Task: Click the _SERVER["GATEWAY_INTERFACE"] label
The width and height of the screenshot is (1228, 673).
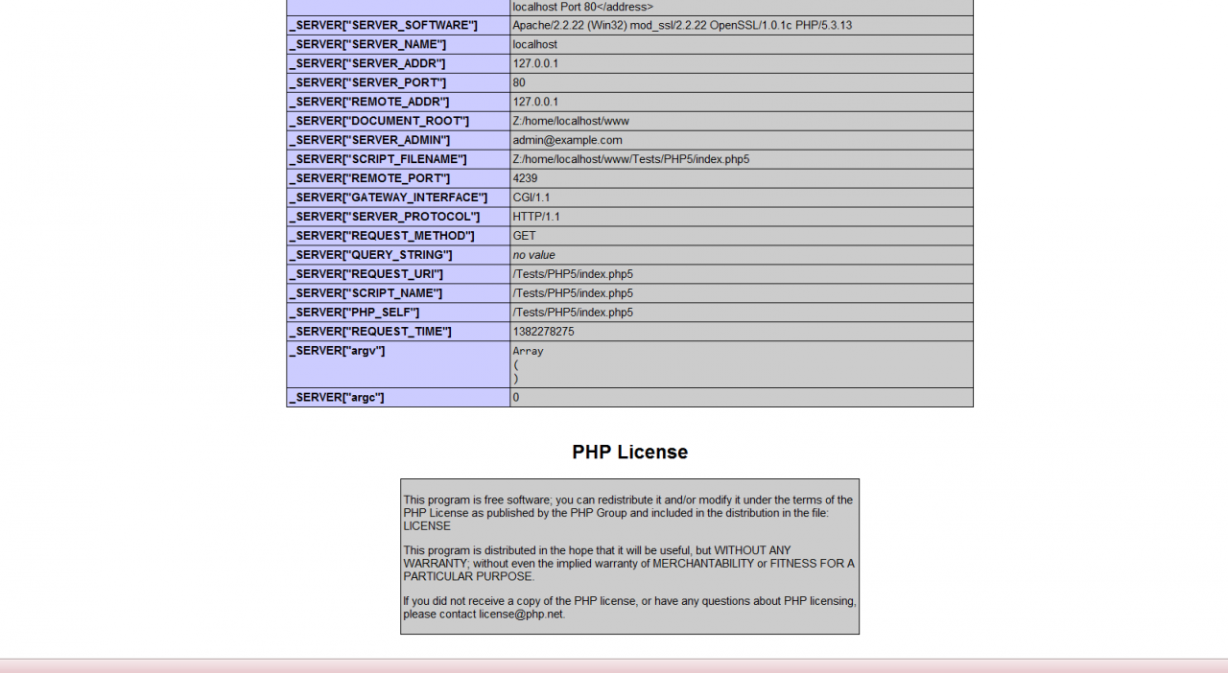Action: [389, 197]
